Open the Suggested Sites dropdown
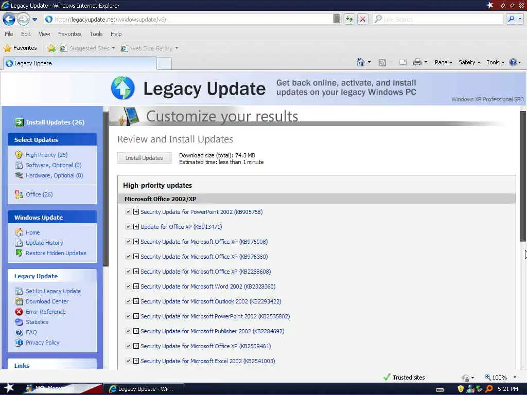Image resolution: width=527 pixels, height=395 pixels. click(87, 48)
